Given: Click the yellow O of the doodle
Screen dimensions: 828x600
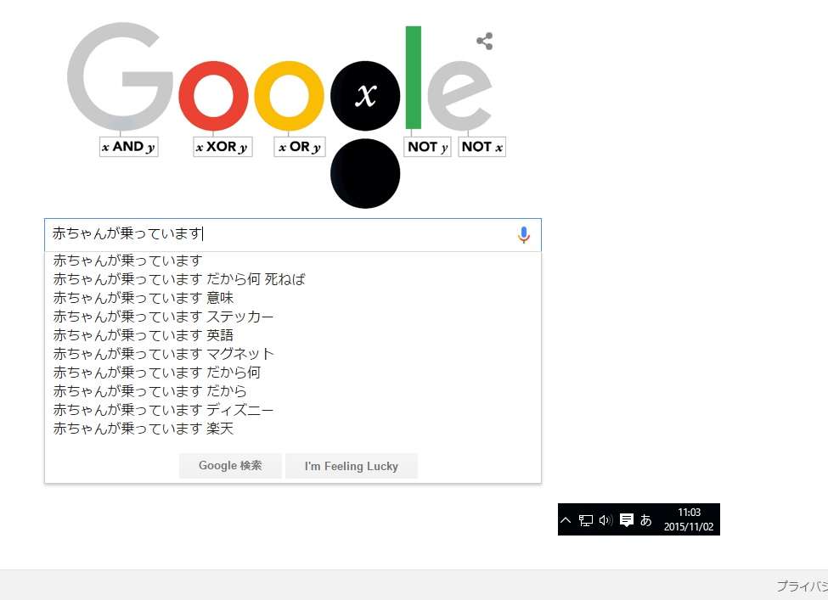Looking at the screenshot, I should coord(289,96).
